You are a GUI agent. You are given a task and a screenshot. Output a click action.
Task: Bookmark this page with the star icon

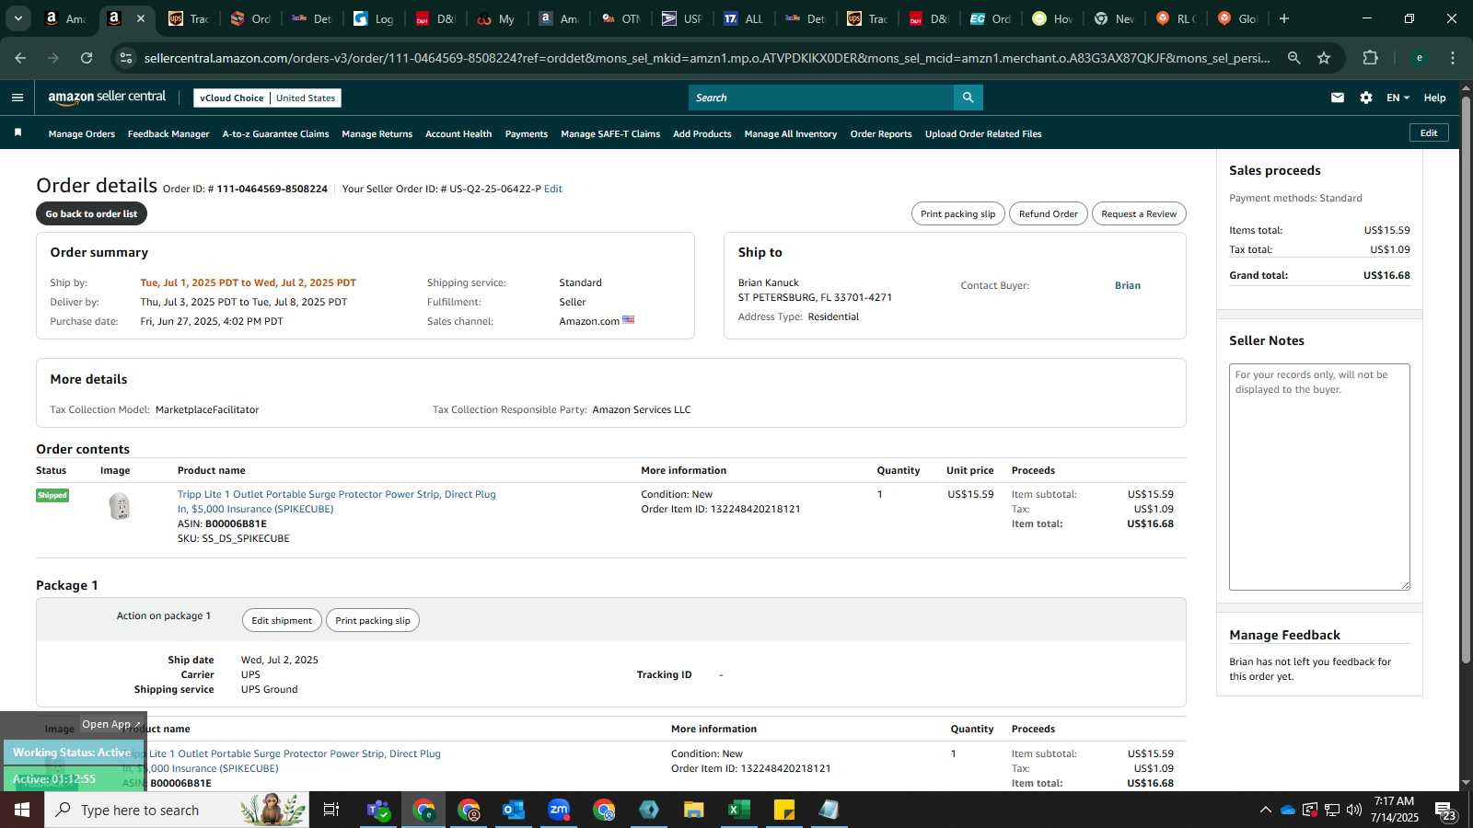[x=1324, y=58]
